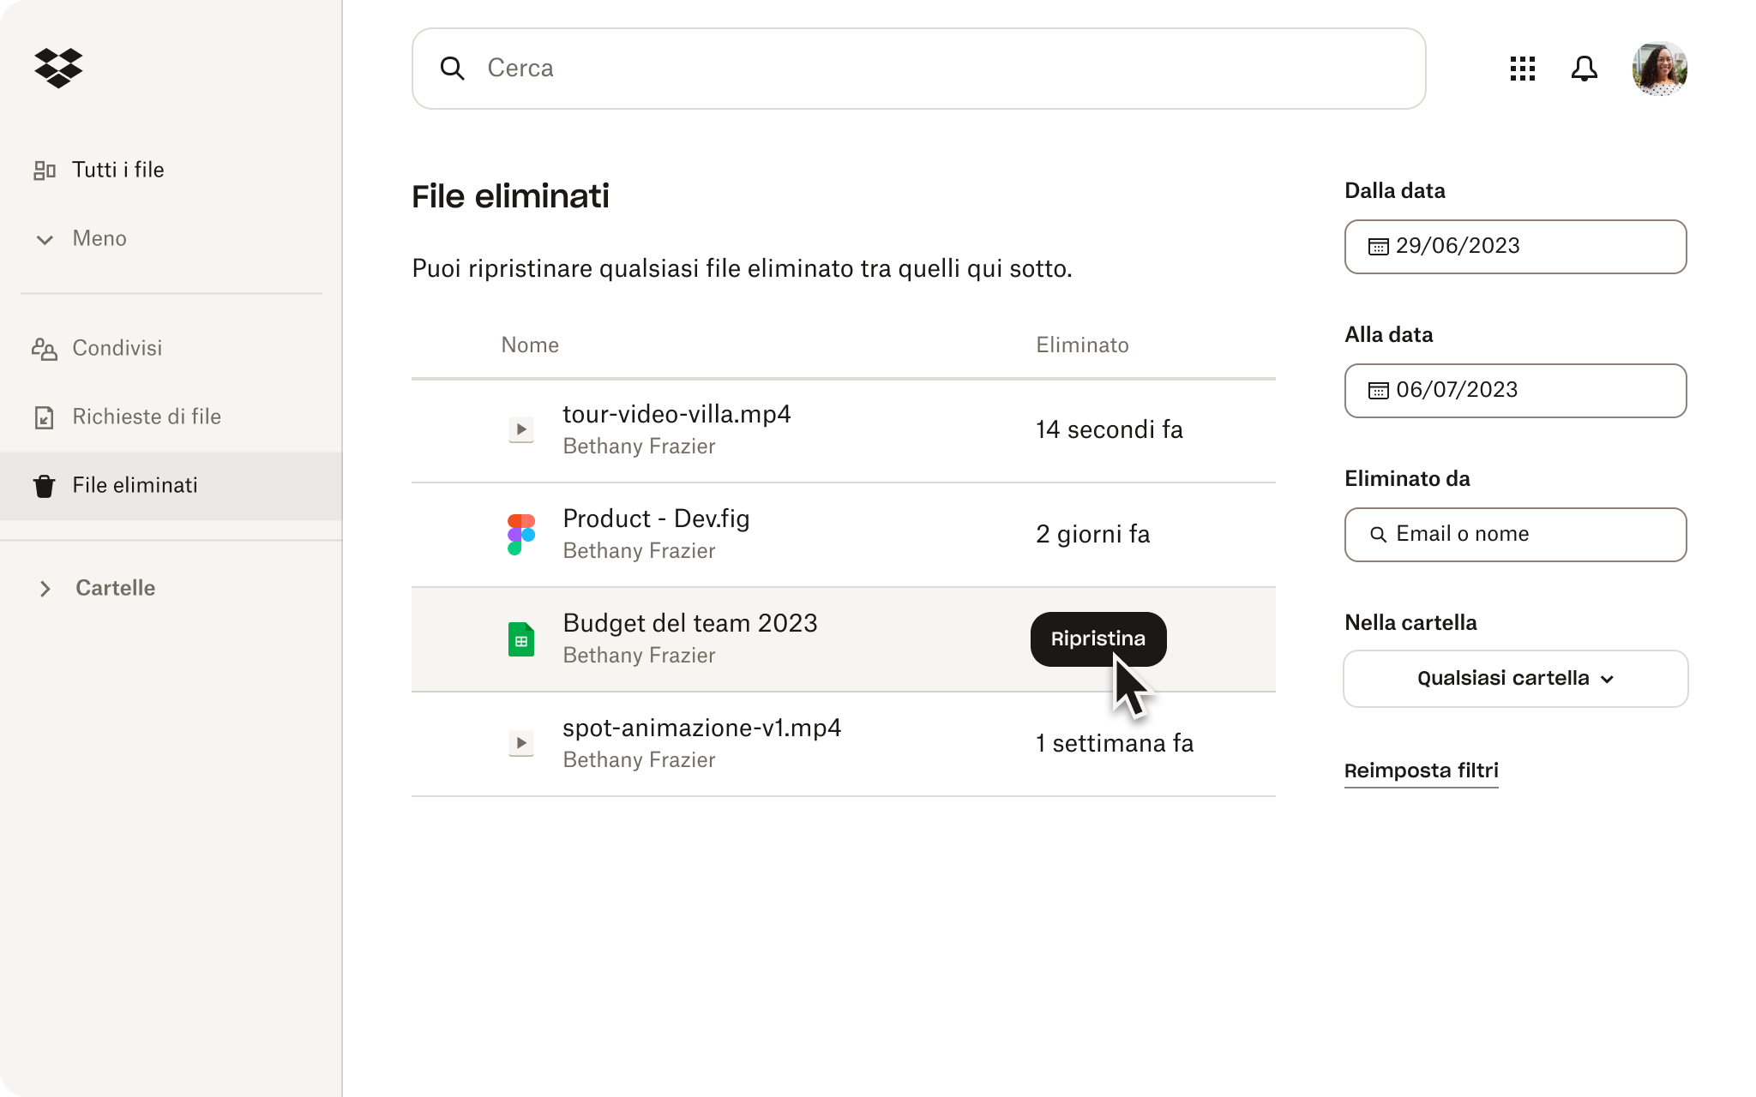Viewport: 1756px width, 1097px height.
Task: Open Alla data field 06/07/2023
Action: pyautogui.click(x=1516, y=391)
